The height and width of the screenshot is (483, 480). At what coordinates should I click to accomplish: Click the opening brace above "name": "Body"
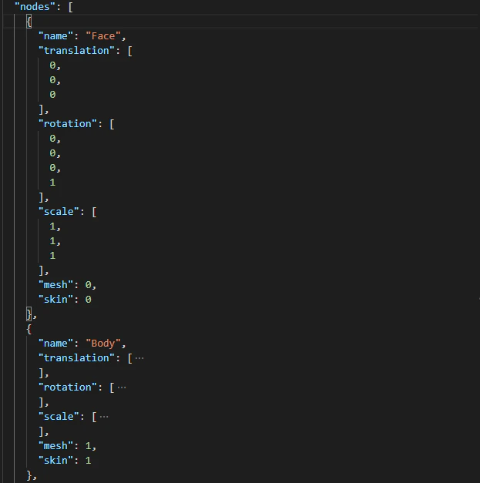click(29, 329)
